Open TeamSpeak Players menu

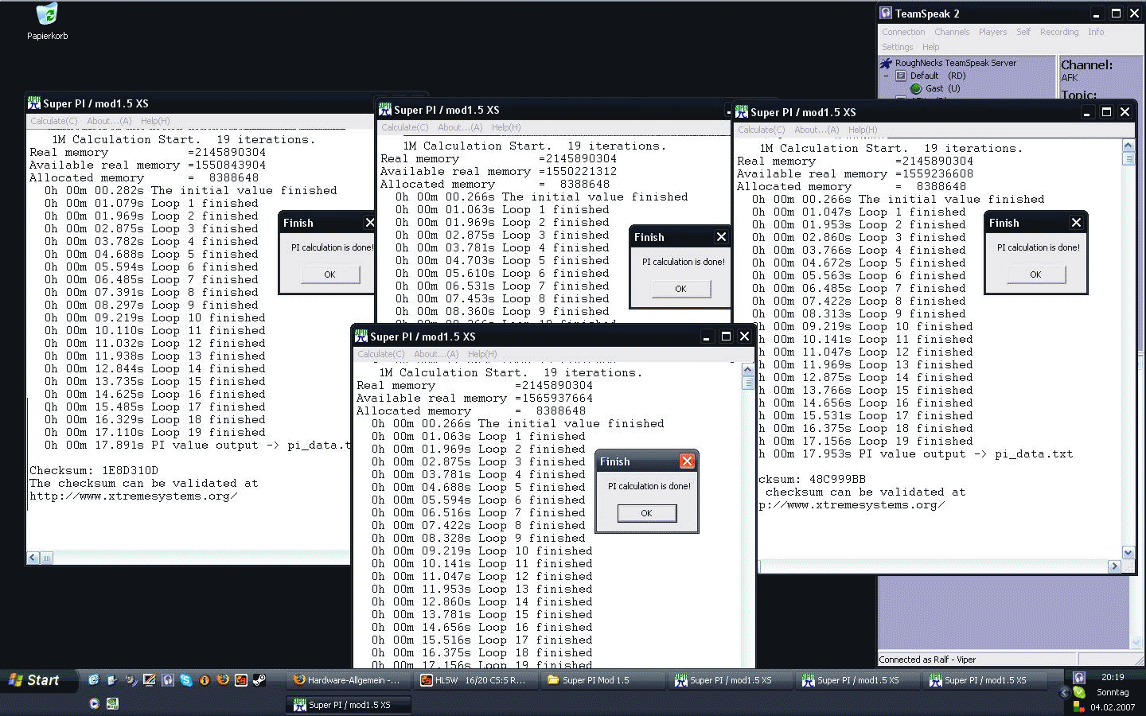tap(992, 32)
